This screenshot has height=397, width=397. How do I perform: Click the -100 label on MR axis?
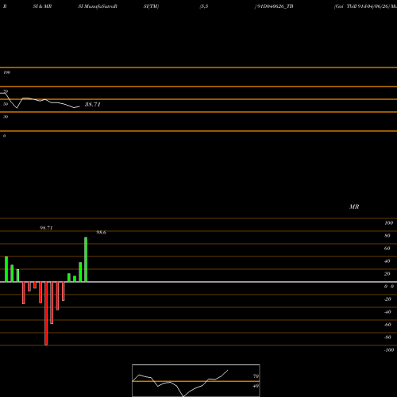389,350
